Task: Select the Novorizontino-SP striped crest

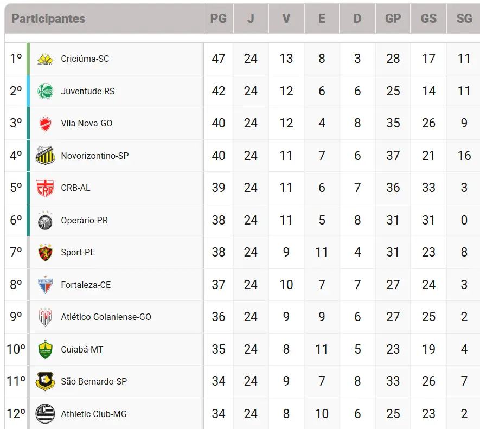Action: 46,156
